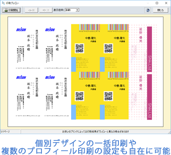Click the 印刷開始 print start button
The image size is (171, 155).
click(x=12, y=10)
